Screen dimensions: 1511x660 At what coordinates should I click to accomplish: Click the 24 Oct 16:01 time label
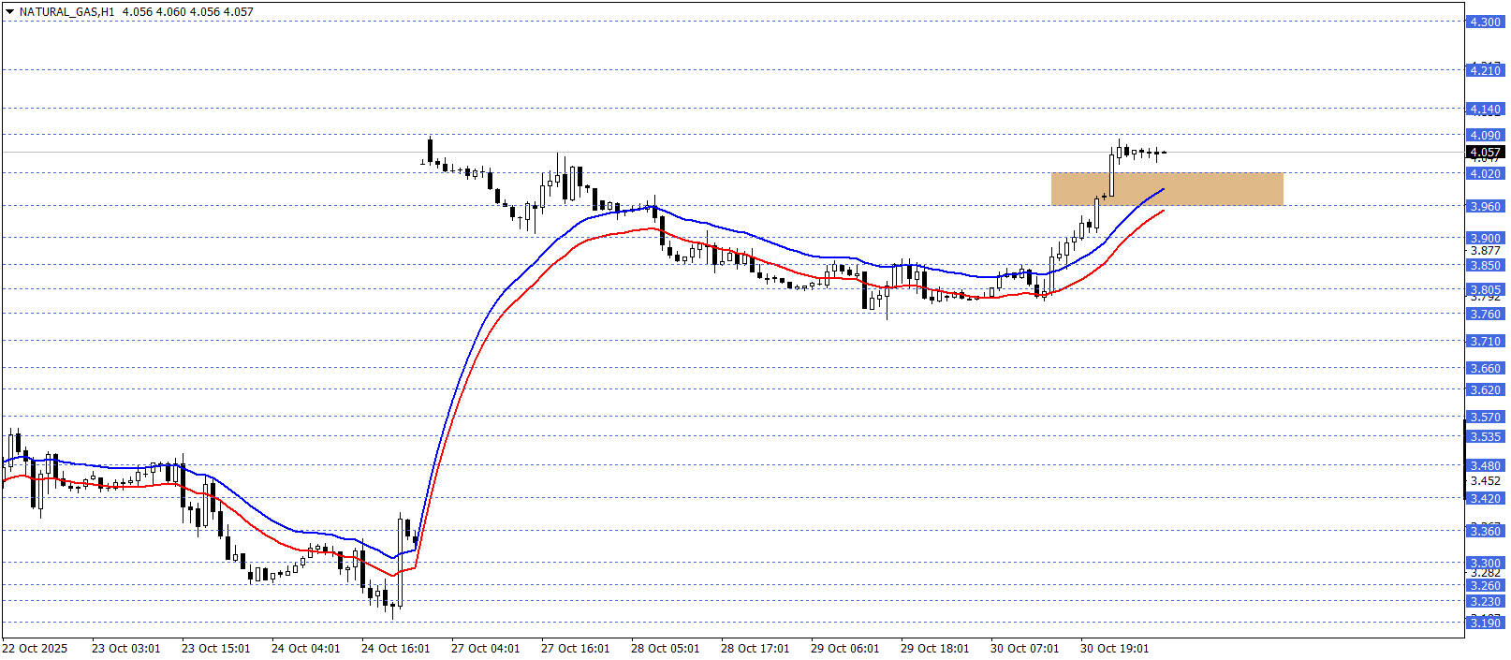pyautogui.click(x=395, y=649)
